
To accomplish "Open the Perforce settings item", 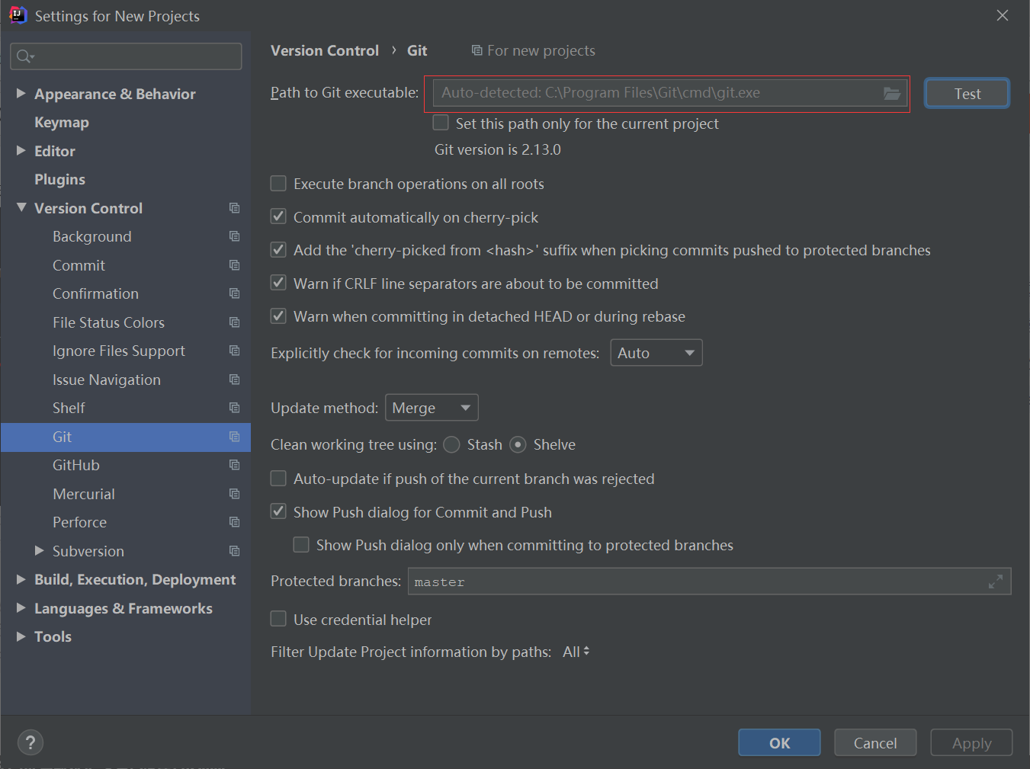I will coord(79,522).
